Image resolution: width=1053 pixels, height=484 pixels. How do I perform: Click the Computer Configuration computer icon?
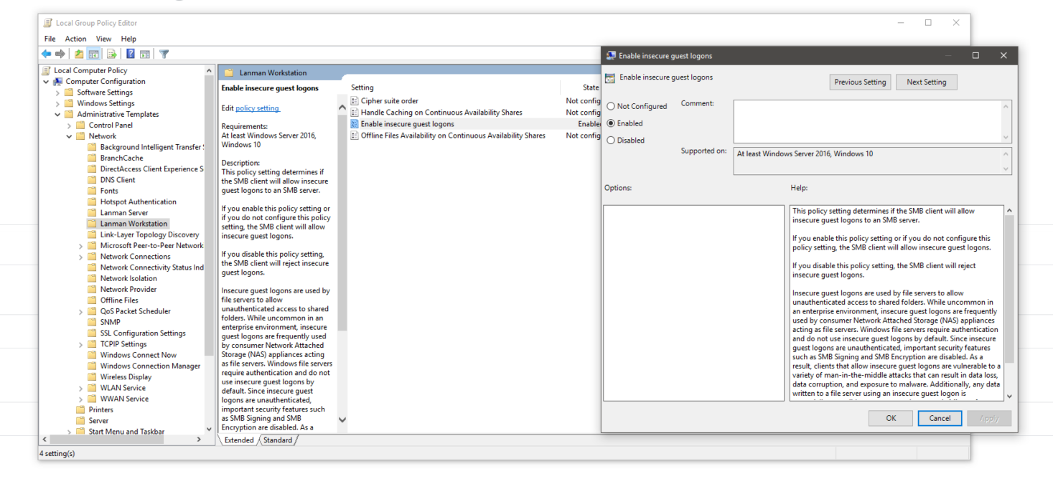click(x=58, y=81)
